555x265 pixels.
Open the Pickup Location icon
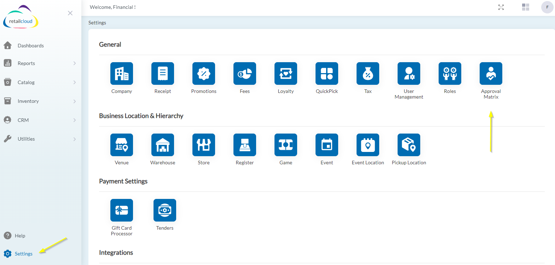point(409,145)
